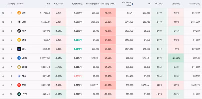
Task: Click the Dogecoin DOGE coin icon
Action: [19, 67]
